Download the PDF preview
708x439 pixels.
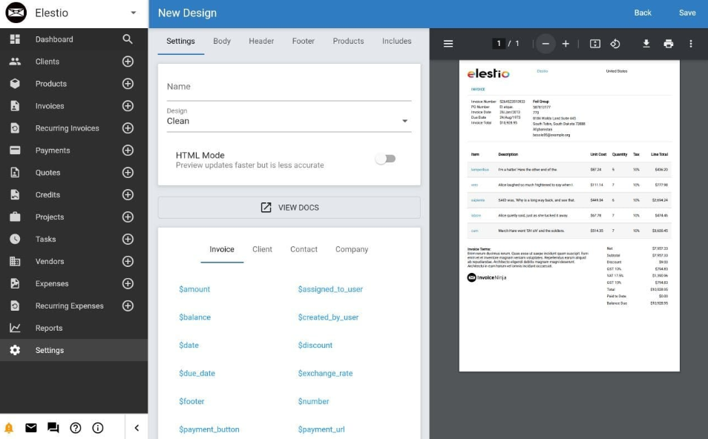[646, 44]
